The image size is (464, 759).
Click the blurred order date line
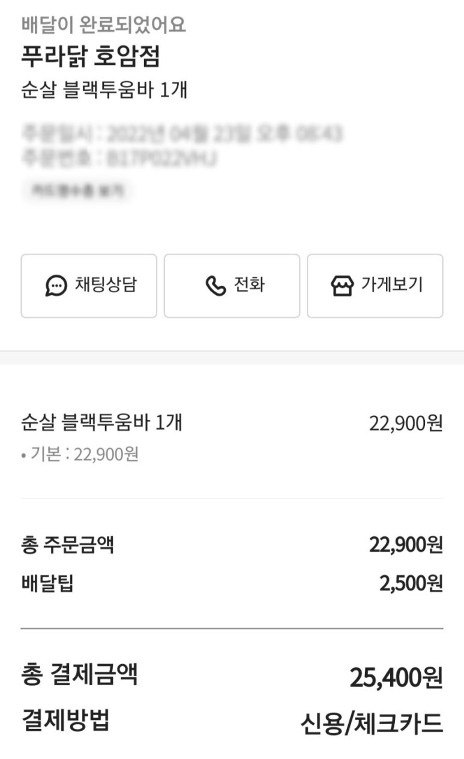tap(182, 133)
